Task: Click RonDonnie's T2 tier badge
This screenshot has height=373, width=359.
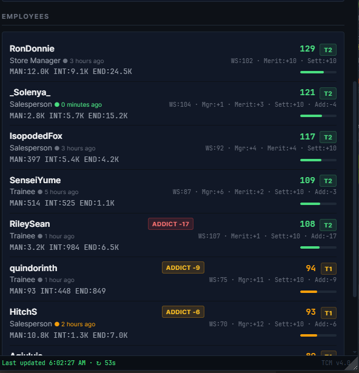Action: [x=328, y=50]
